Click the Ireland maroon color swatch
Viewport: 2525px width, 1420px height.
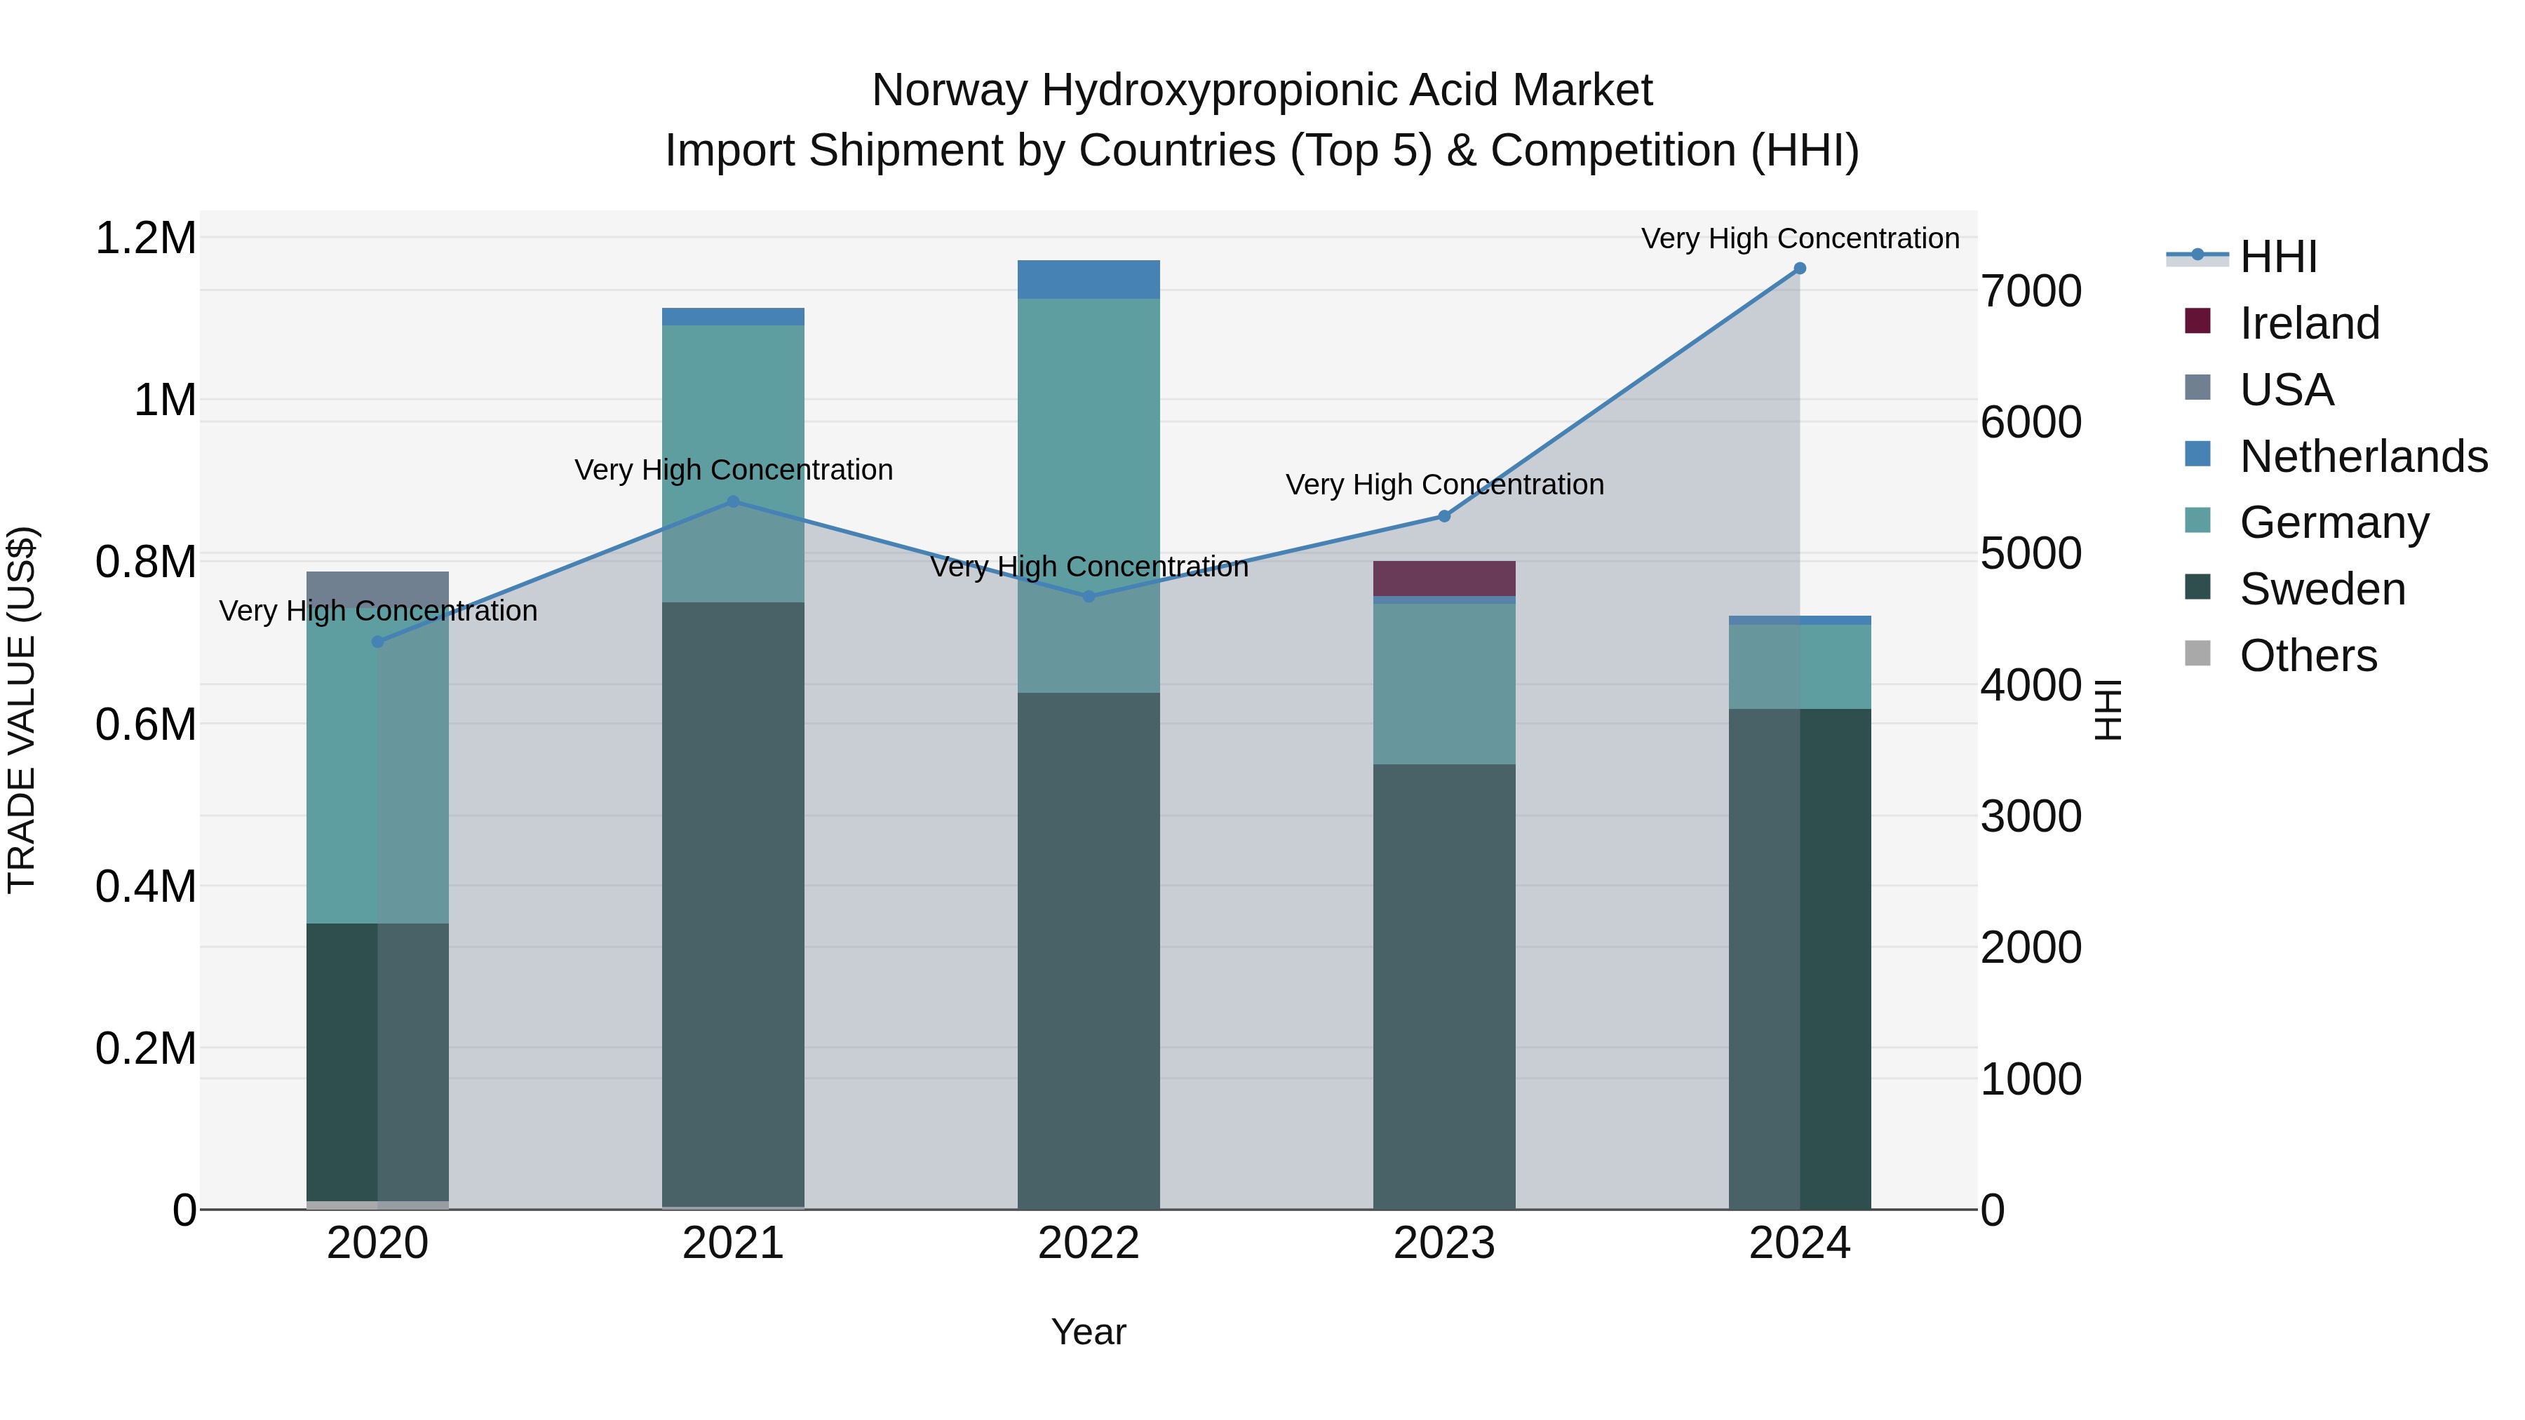2197,320
